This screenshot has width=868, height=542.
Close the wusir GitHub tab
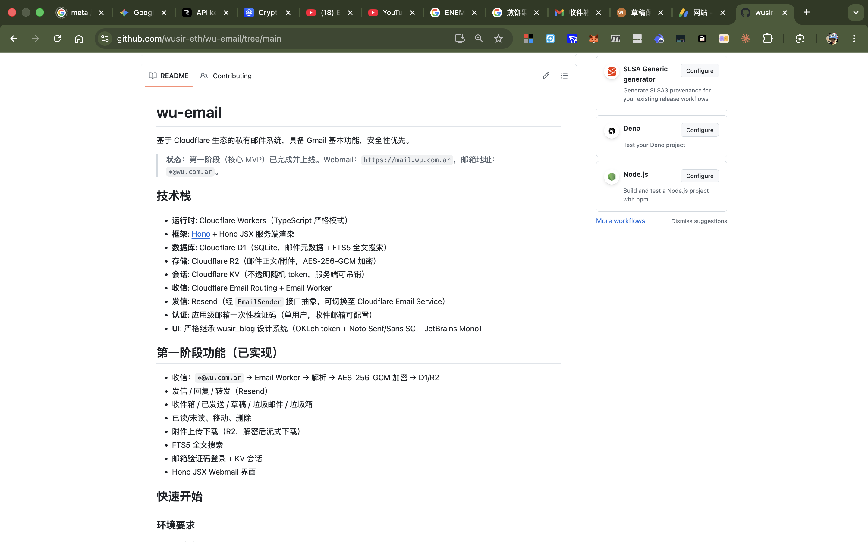click(785, 13)
